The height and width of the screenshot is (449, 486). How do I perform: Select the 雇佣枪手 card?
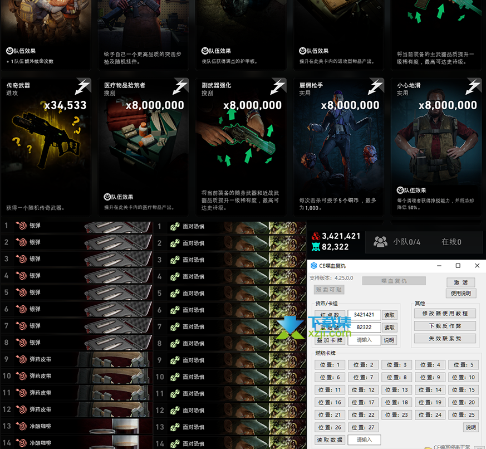(339, 147)
